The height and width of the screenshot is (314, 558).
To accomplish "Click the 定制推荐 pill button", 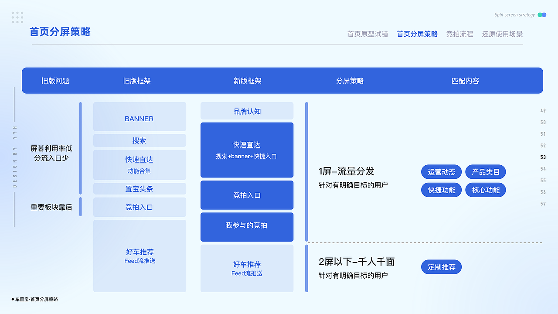I will click(x=441, y=267).
